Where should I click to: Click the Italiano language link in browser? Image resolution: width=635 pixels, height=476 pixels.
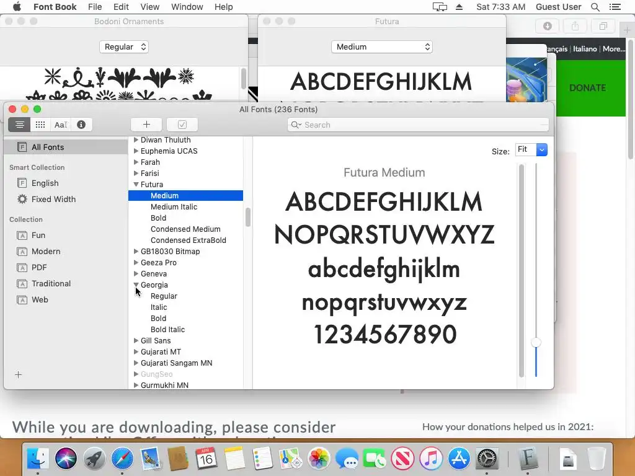tap(585, 49)
